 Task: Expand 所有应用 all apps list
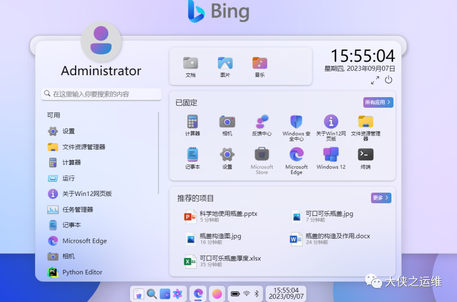(378, 102)
